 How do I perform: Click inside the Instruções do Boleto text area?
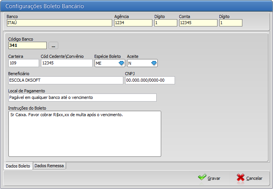(85, 134)
